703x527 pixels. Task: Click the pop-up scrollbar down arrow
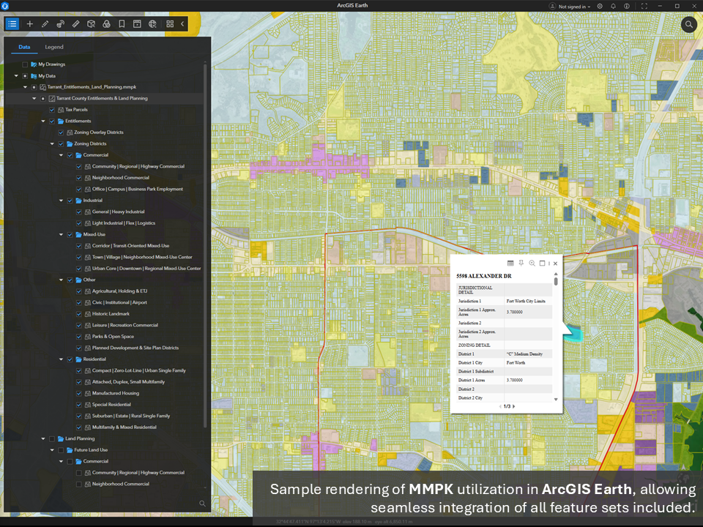[x=556, y=400]
